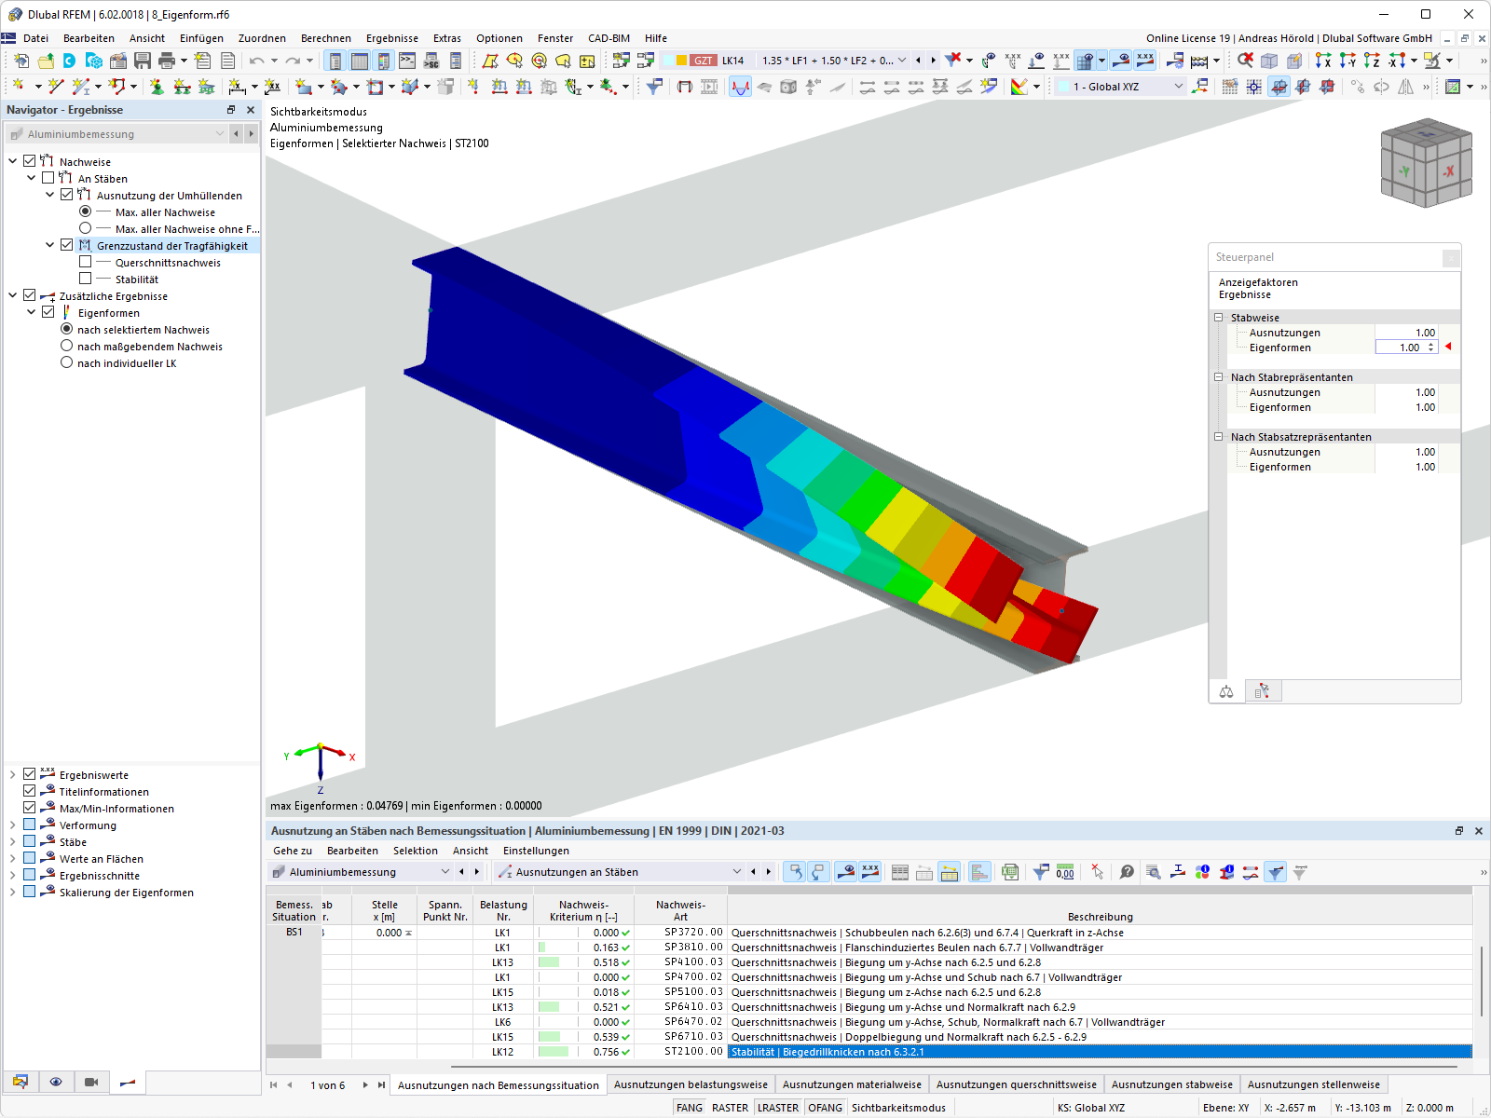Viewport: 1491px width, 1118px height.
Task: Open the CAD-BIM menu
Action: pos(609,38)
